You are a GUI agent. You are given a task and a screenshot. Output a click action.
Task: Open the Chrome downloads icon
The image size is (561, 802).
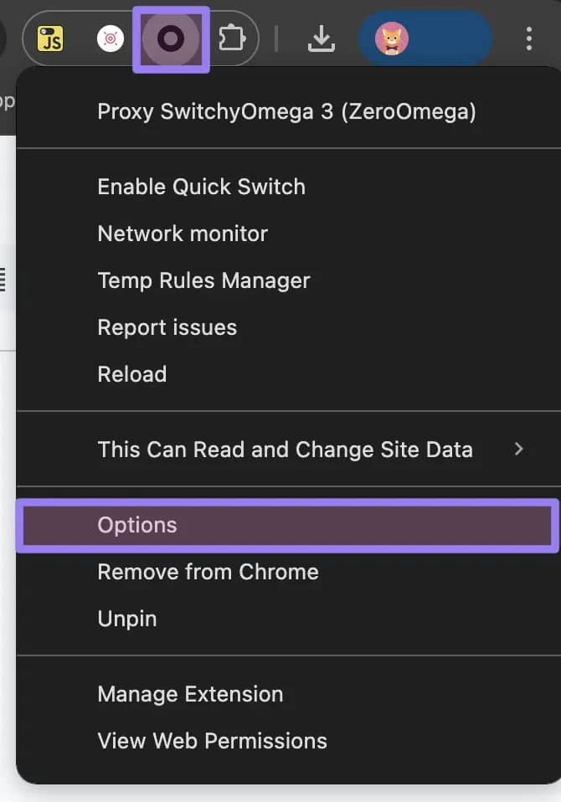coord(321,39)
